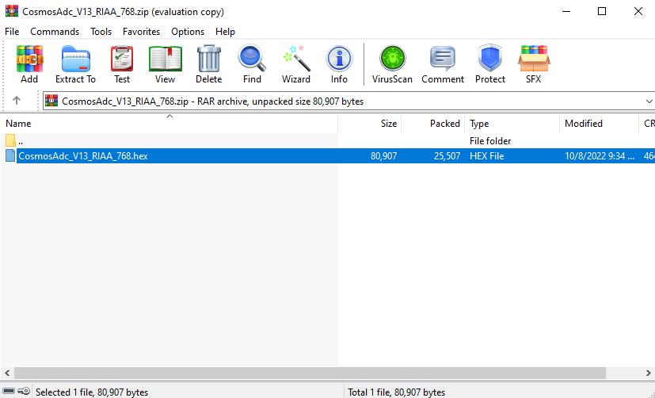Image resolution: width=655 pixels, height=398 pixels.
Task: Click the hex file icon in list
Action: (10, 156)
